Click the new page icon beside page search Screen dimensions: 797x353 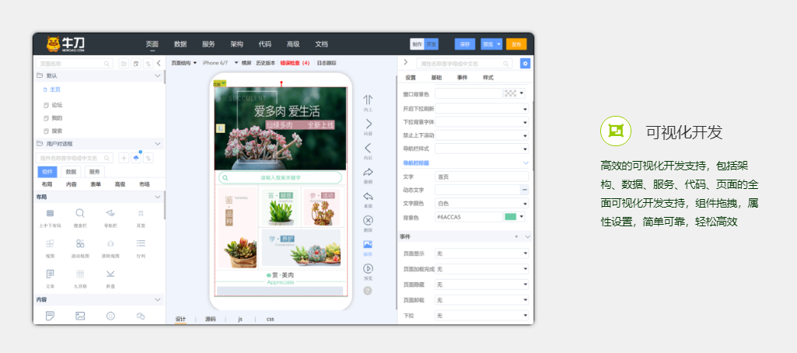tap(136, 64)
